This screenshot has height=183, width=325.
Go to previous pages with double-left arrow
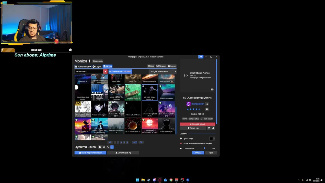(x=110, y=142)
